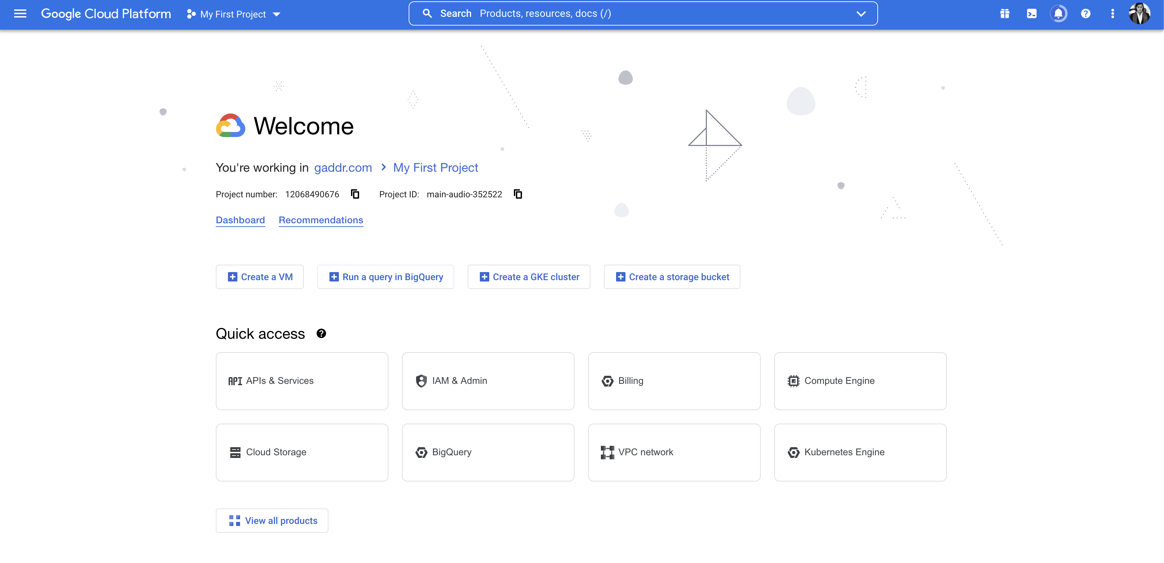Open the Recommendations tab link
Screen dimensions: 1164x563
pos(321,220)
